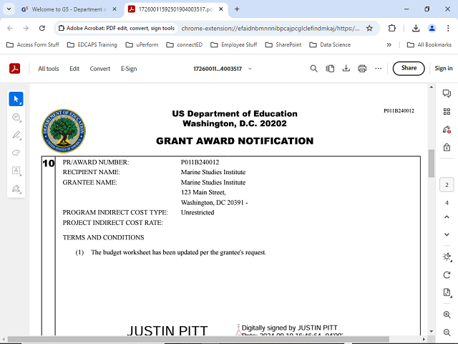Screen dimensions: 458x344
Task: Close the PDF document tab
Action: 221,9
